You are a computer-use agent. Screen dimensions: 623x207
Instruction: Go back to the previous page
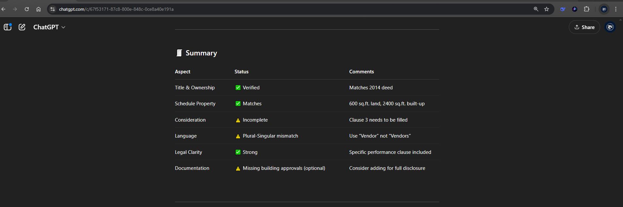coord(4,9)
